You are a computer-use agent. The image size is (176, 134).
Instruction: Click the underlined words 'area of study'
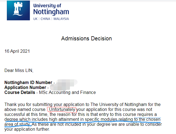click(17, 124)
